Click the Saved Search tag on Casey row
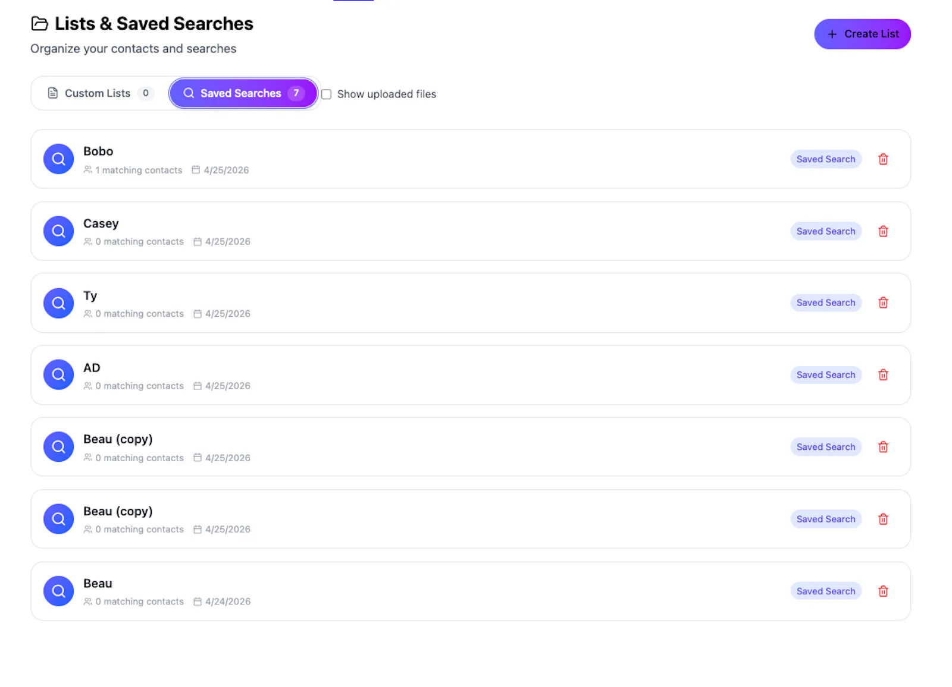 pos(826,231)
